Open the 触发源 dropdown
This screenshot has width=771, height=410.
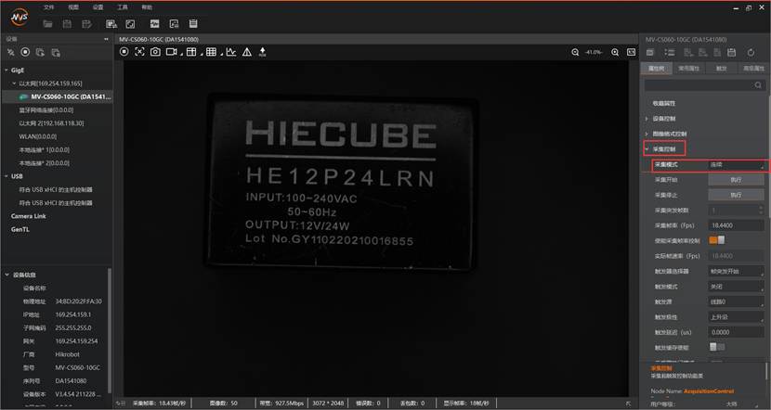pyautogui.click(x=736, y=301)
